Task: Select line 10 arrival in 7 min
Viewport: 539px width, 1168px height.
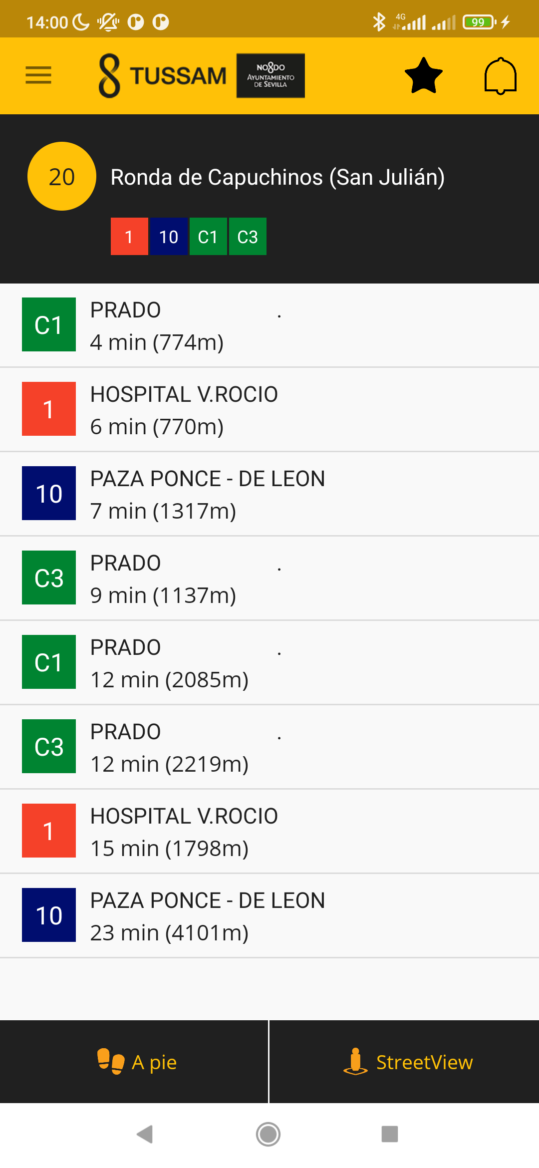Action: [x=269, y=494]
